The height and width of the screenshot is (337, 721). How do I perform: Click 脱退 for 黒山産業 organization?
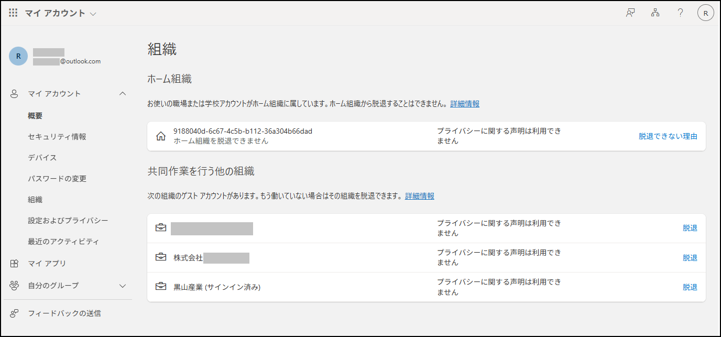pyautogui.click(x=690, y=287)
